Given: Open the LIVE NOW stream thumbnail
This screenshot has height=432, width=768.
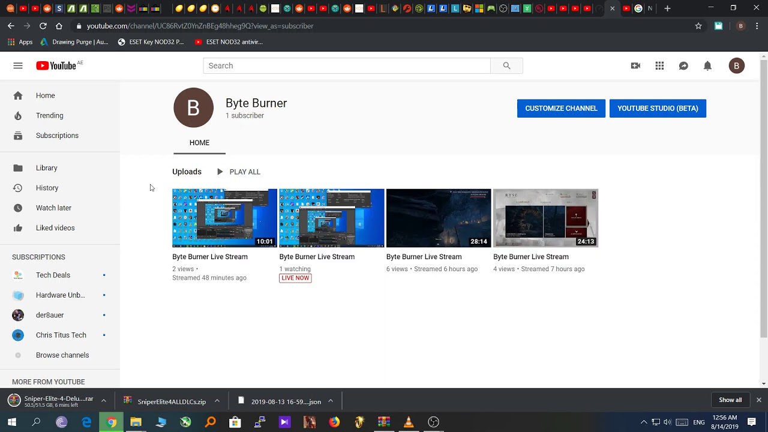Looking at the screenshot, I should tap(331, 218).
